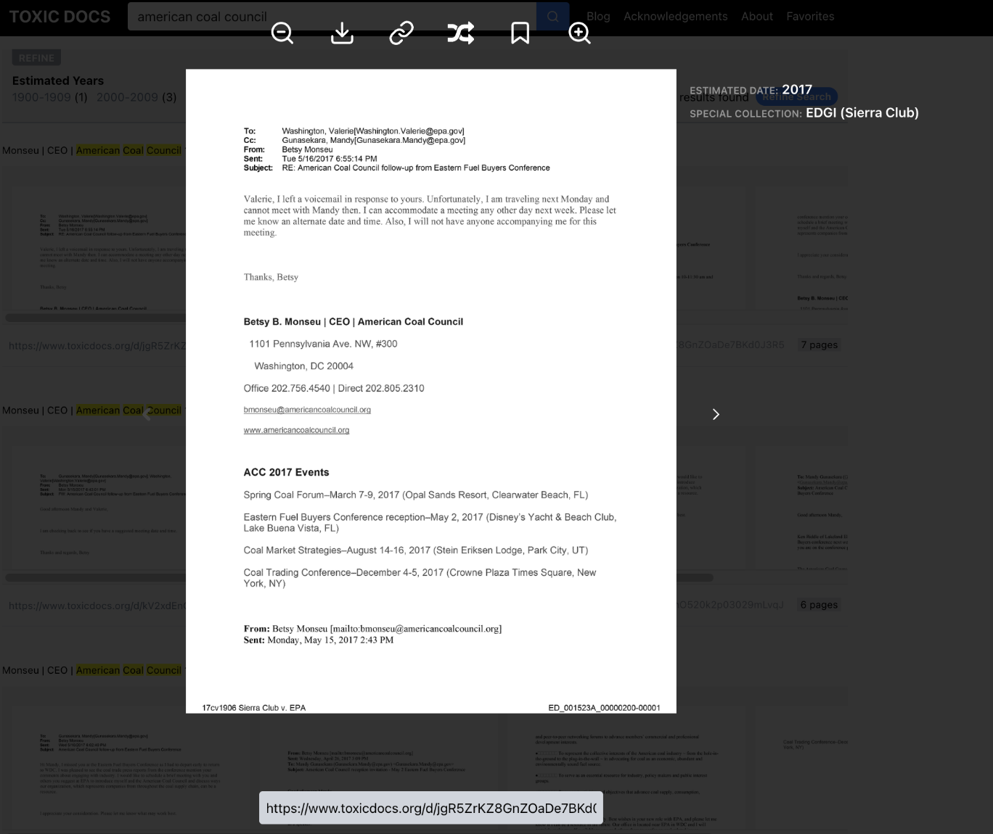Viewport: 993px width, 834px height.
Task: Click the blue search magnifier button
Action: [x=552, y=16]
